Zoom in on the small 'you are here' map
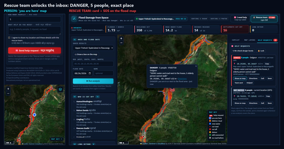The image size is (284, 149). click(8, 89)
